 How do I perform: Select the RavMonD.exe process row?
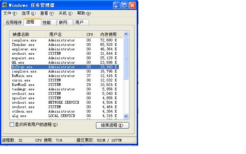point(65,85)
